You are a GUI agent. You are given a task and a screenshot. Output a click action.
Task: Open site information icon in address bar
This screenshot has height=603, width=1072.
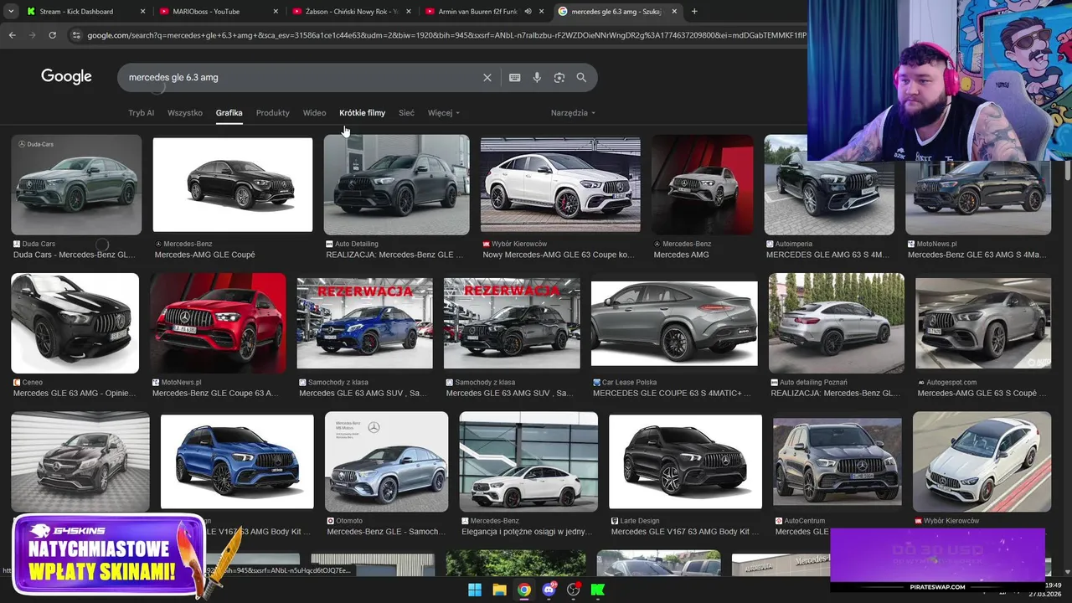76,35
